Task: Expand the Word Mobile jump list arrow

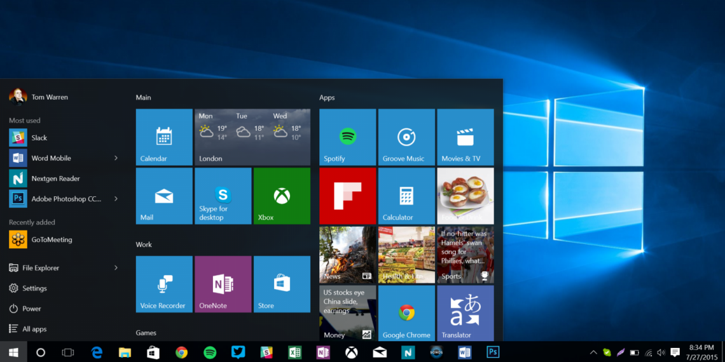Action: point(116,158)
